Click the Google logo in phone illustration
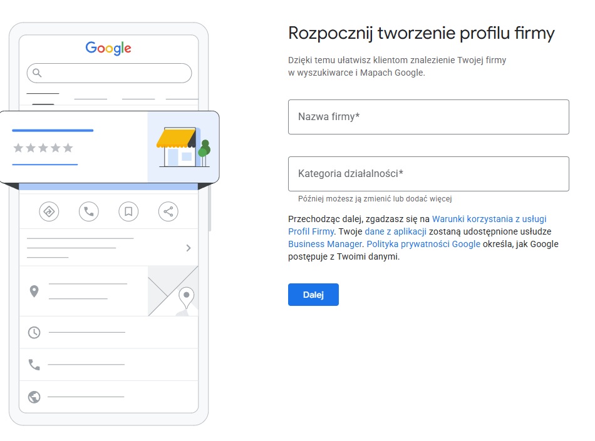The image size is (595, 441). (x=108, y=48)
